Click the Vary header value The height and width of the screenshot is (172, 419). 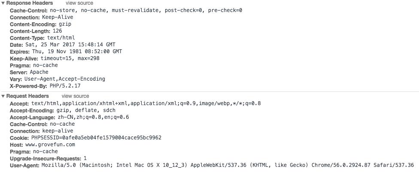pyautogui.click(x=65, y=79)
